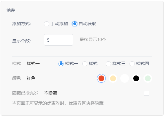164x118 pixels.
Task: Pick the light green color swatch
Action: (148, 78)
